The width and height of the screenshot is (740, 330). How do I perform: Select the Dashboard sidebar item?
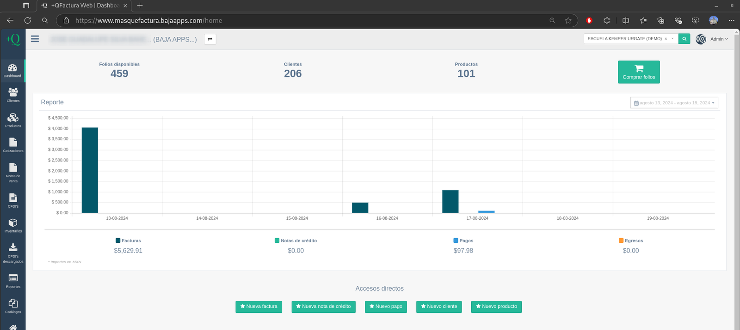point(12,71)
